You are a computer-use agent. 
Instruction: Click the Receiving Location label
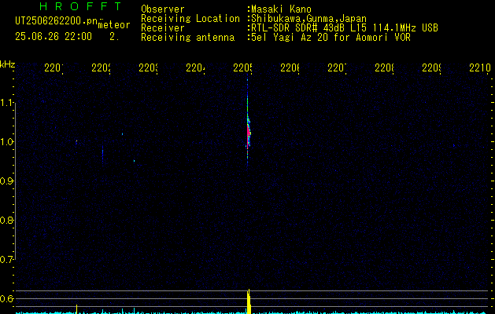click(190, 19)
